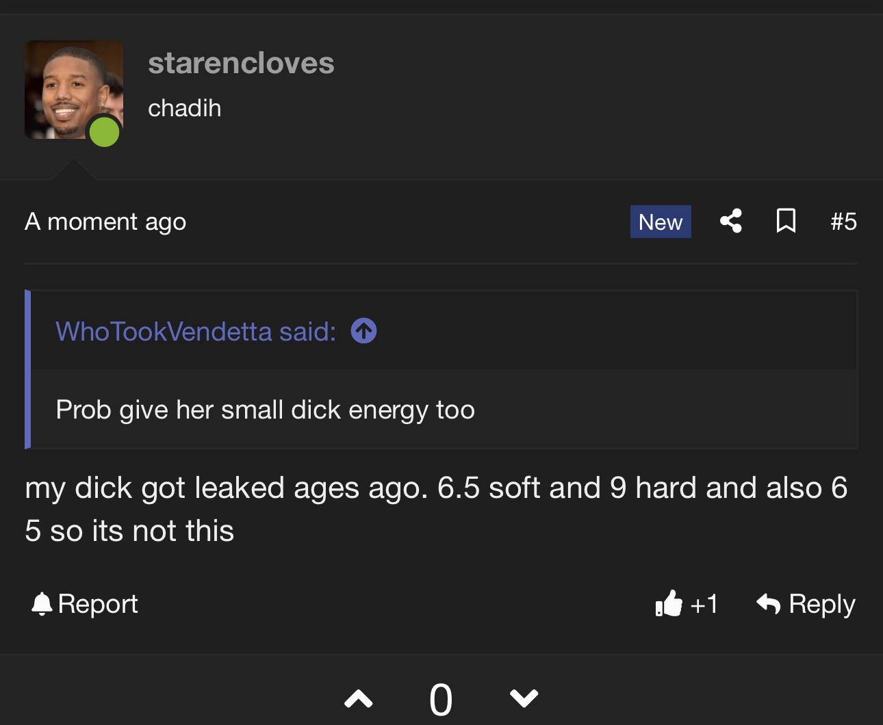Viewport: 883px width, 725px height.
Task: Click the "A moment ago" timestamp
Action: [105, 222]
